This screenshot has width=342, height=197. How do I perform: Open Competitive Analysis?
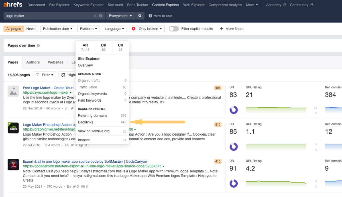coord(225,5)
